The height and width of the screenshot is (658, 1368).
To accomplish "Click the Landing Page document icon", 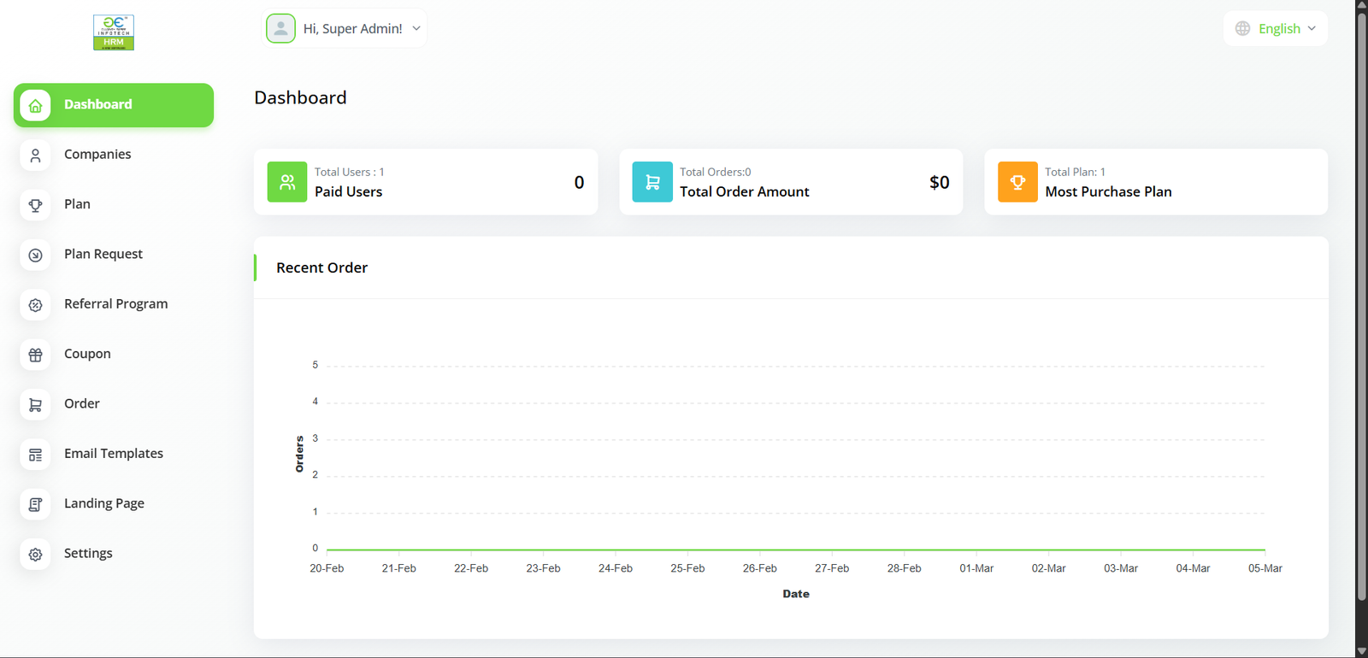I will [x=35, y=504].
